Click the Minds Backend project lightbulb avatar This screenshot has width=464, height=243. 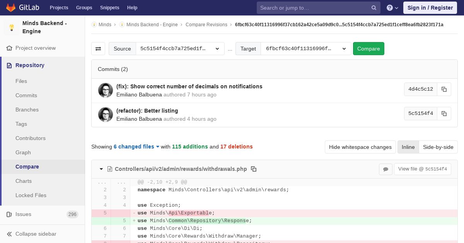pos(12,27)
